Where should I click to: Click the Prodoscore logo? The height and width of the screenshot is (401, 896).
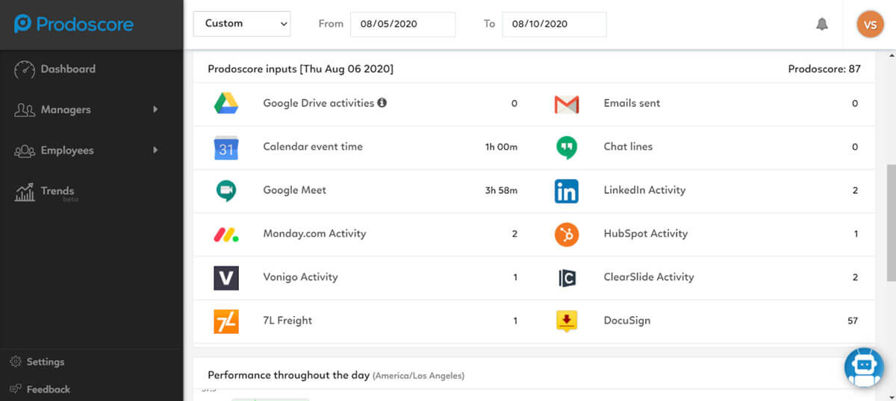74,24
